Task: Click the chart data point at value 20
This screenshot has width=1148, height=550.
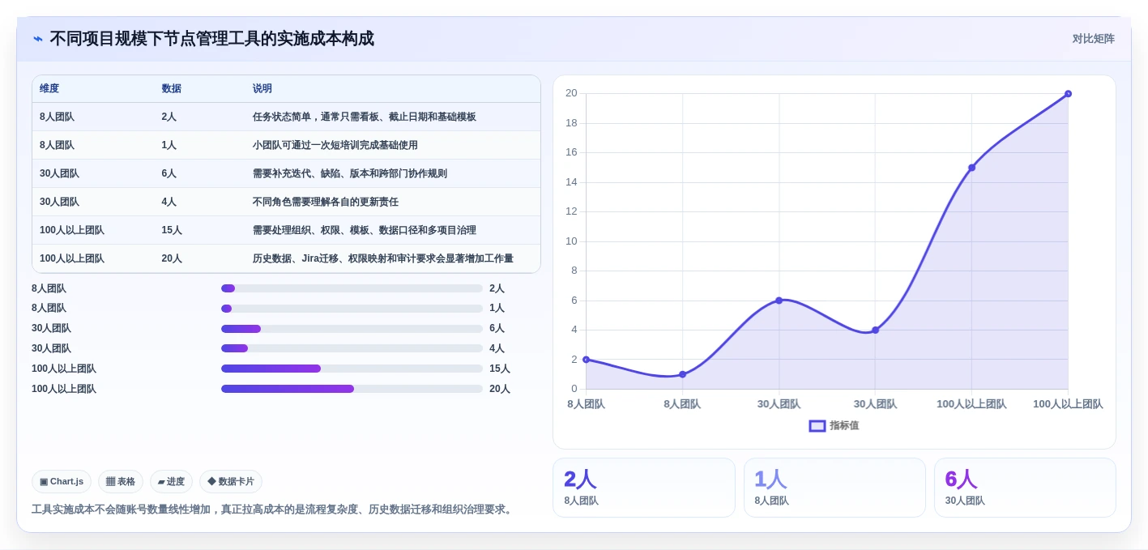Action: [1068, 94]
